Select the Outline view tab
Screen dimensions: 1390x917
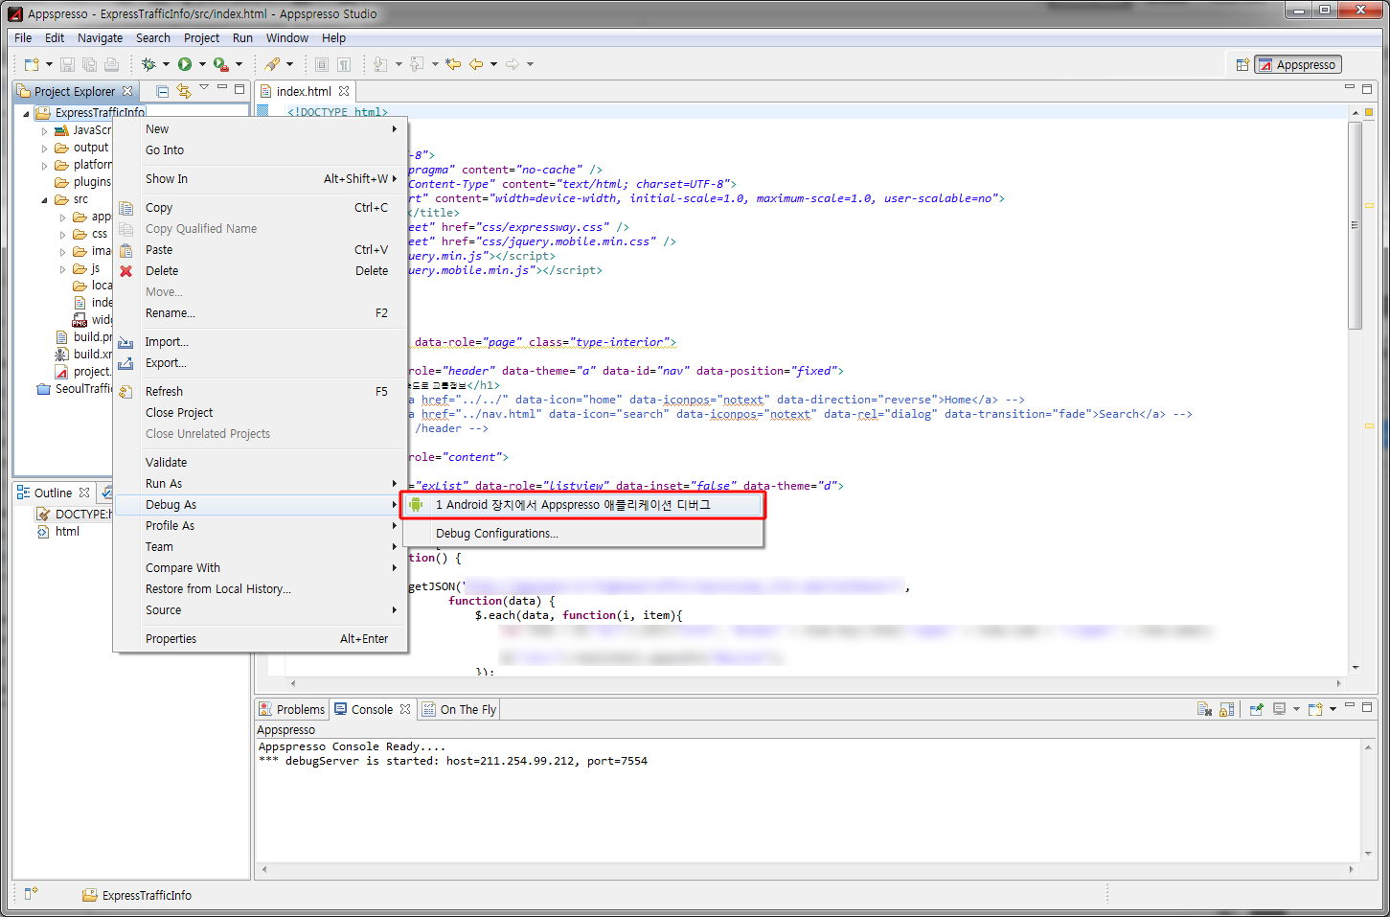pos(53,493)
